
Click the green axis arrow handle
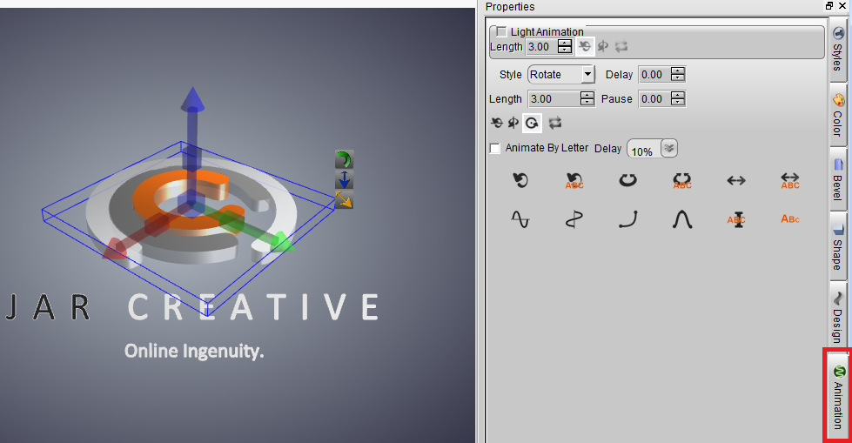283,242
